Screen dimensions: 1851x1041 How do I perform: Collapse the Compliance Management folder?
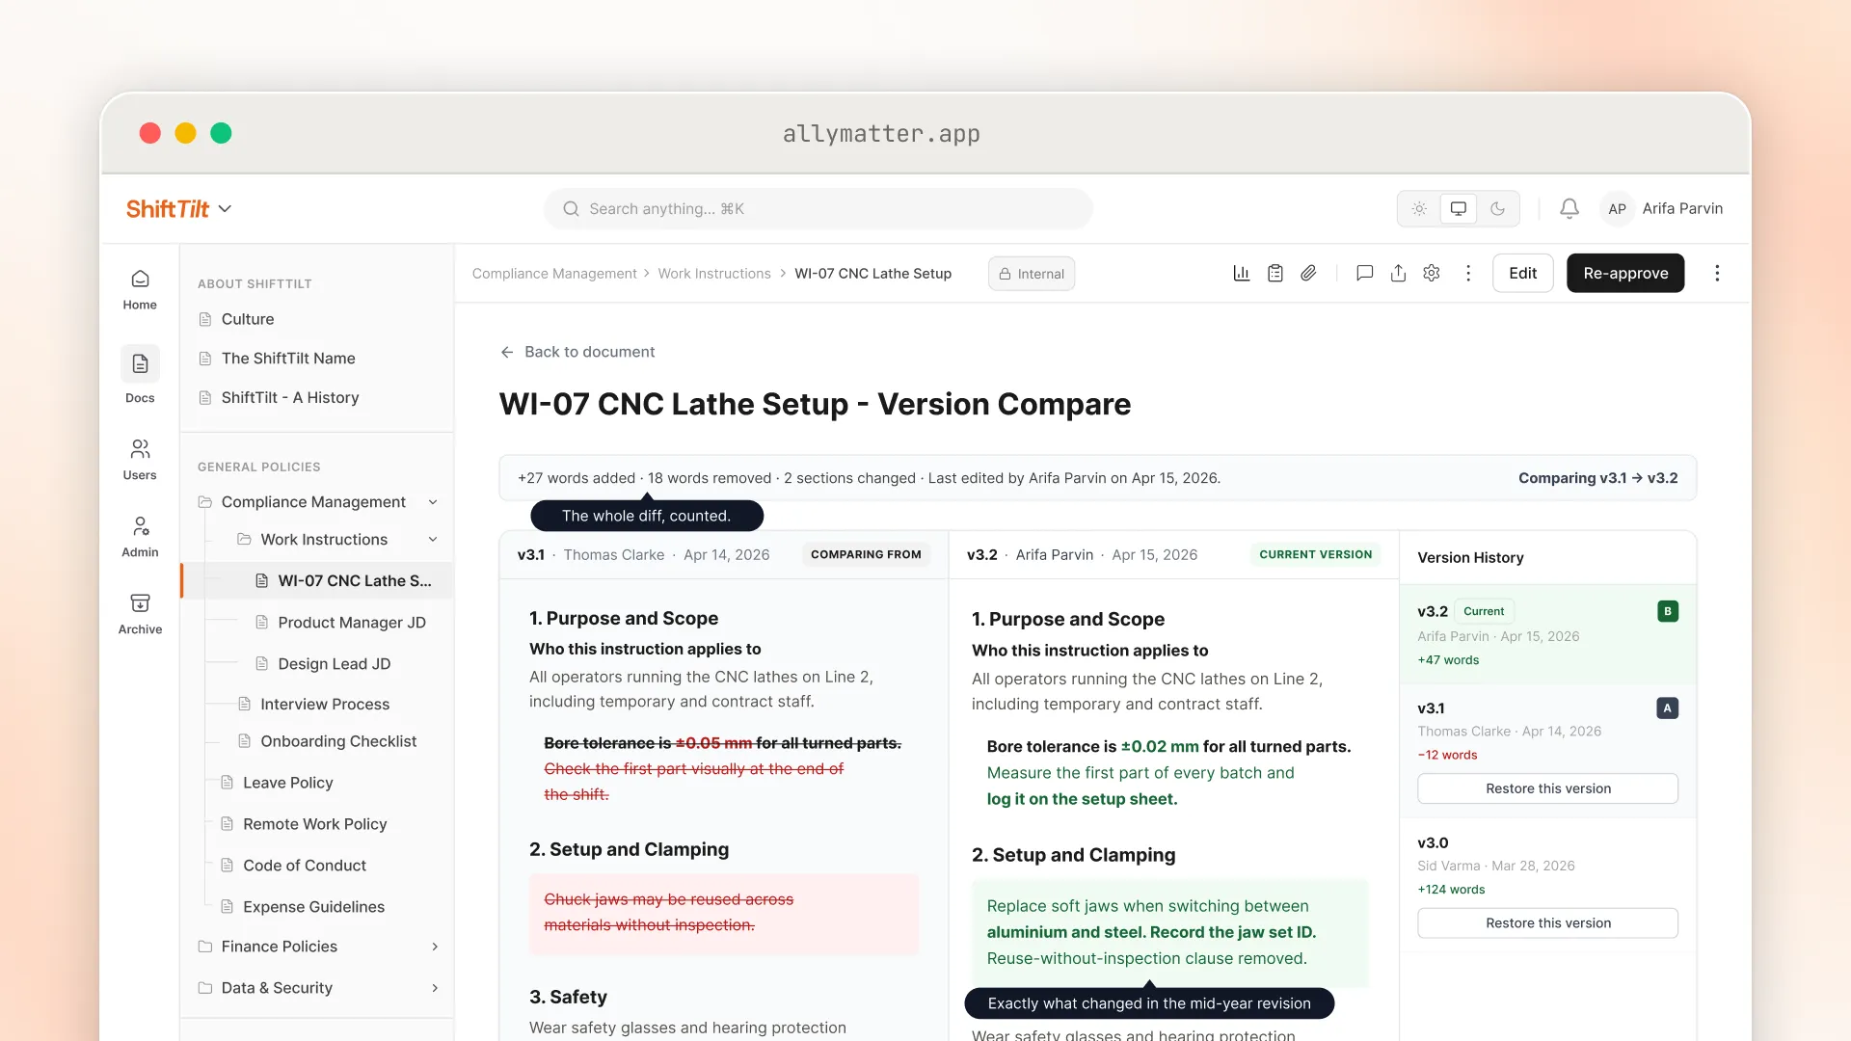pos(433,502)
